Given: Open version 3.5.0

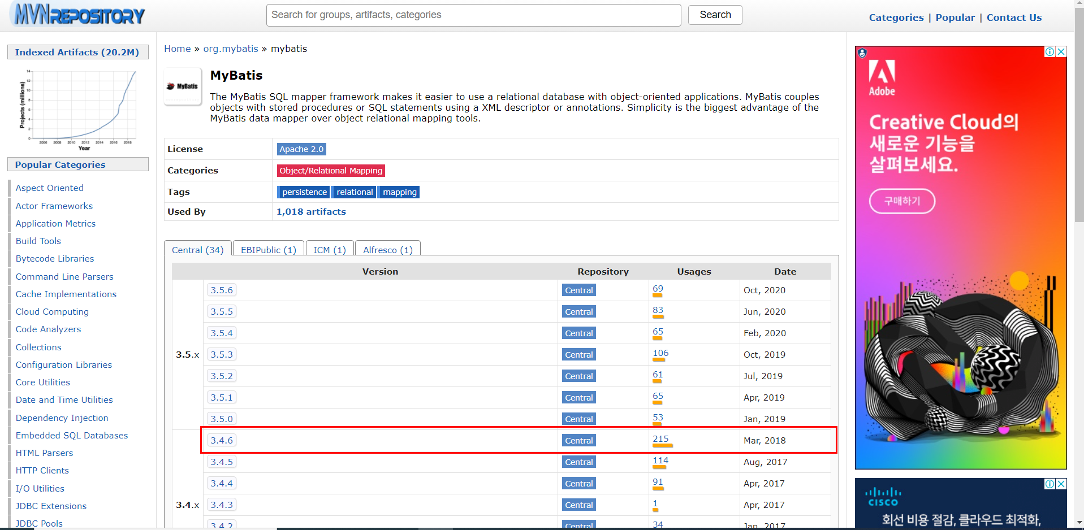Looking at the screenshot, I should pos(222,419).
